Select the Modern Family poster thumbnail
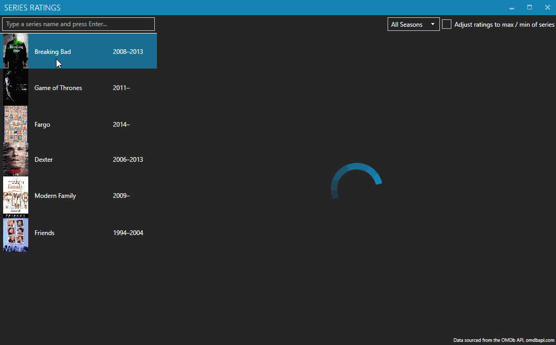Screen dimensions: 556x345 [16, 195]
